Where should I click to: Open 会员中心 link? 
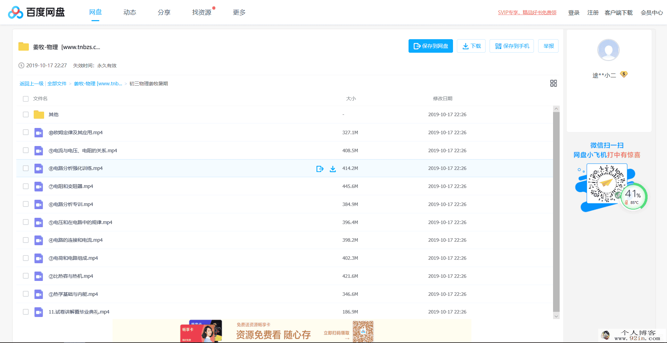tap(652, 13)
